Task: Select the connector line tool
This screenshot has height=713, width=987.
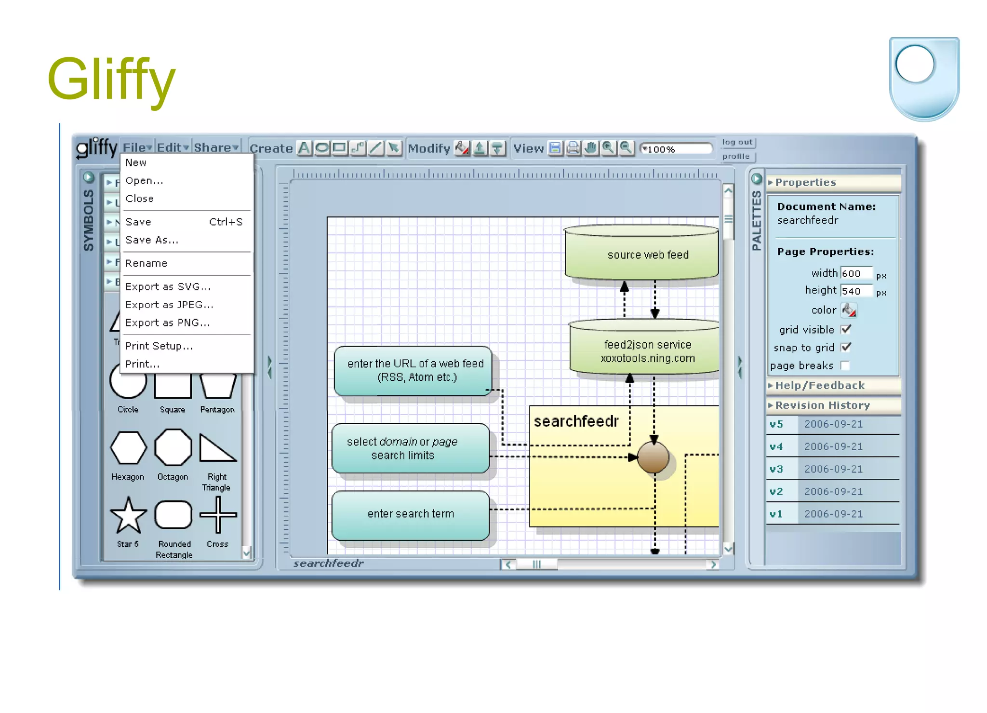Action: pyautogui.click(x=358, y=148)
